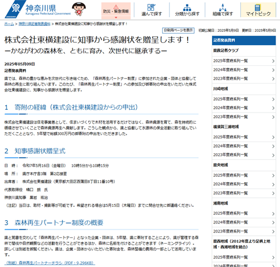280x267 pixels.
Task: Click the 日時 line with 令和7年5月16日
Action: pyautogui.click(x=56, y=166)
